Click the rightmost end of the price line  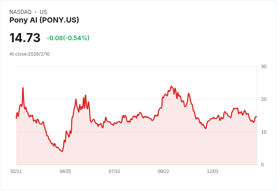256,117
